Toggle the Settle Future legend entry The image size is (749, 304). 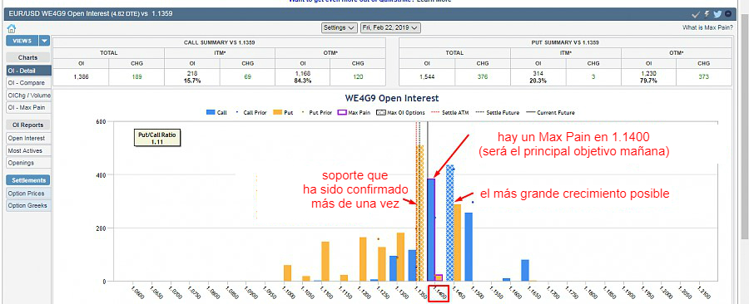click(497, 113)
